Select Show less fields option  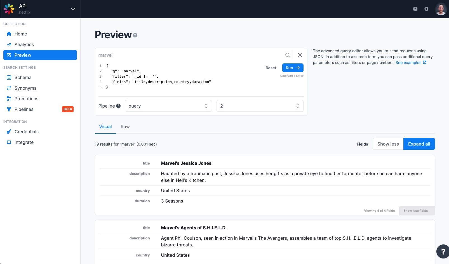(x=388, y=144)
